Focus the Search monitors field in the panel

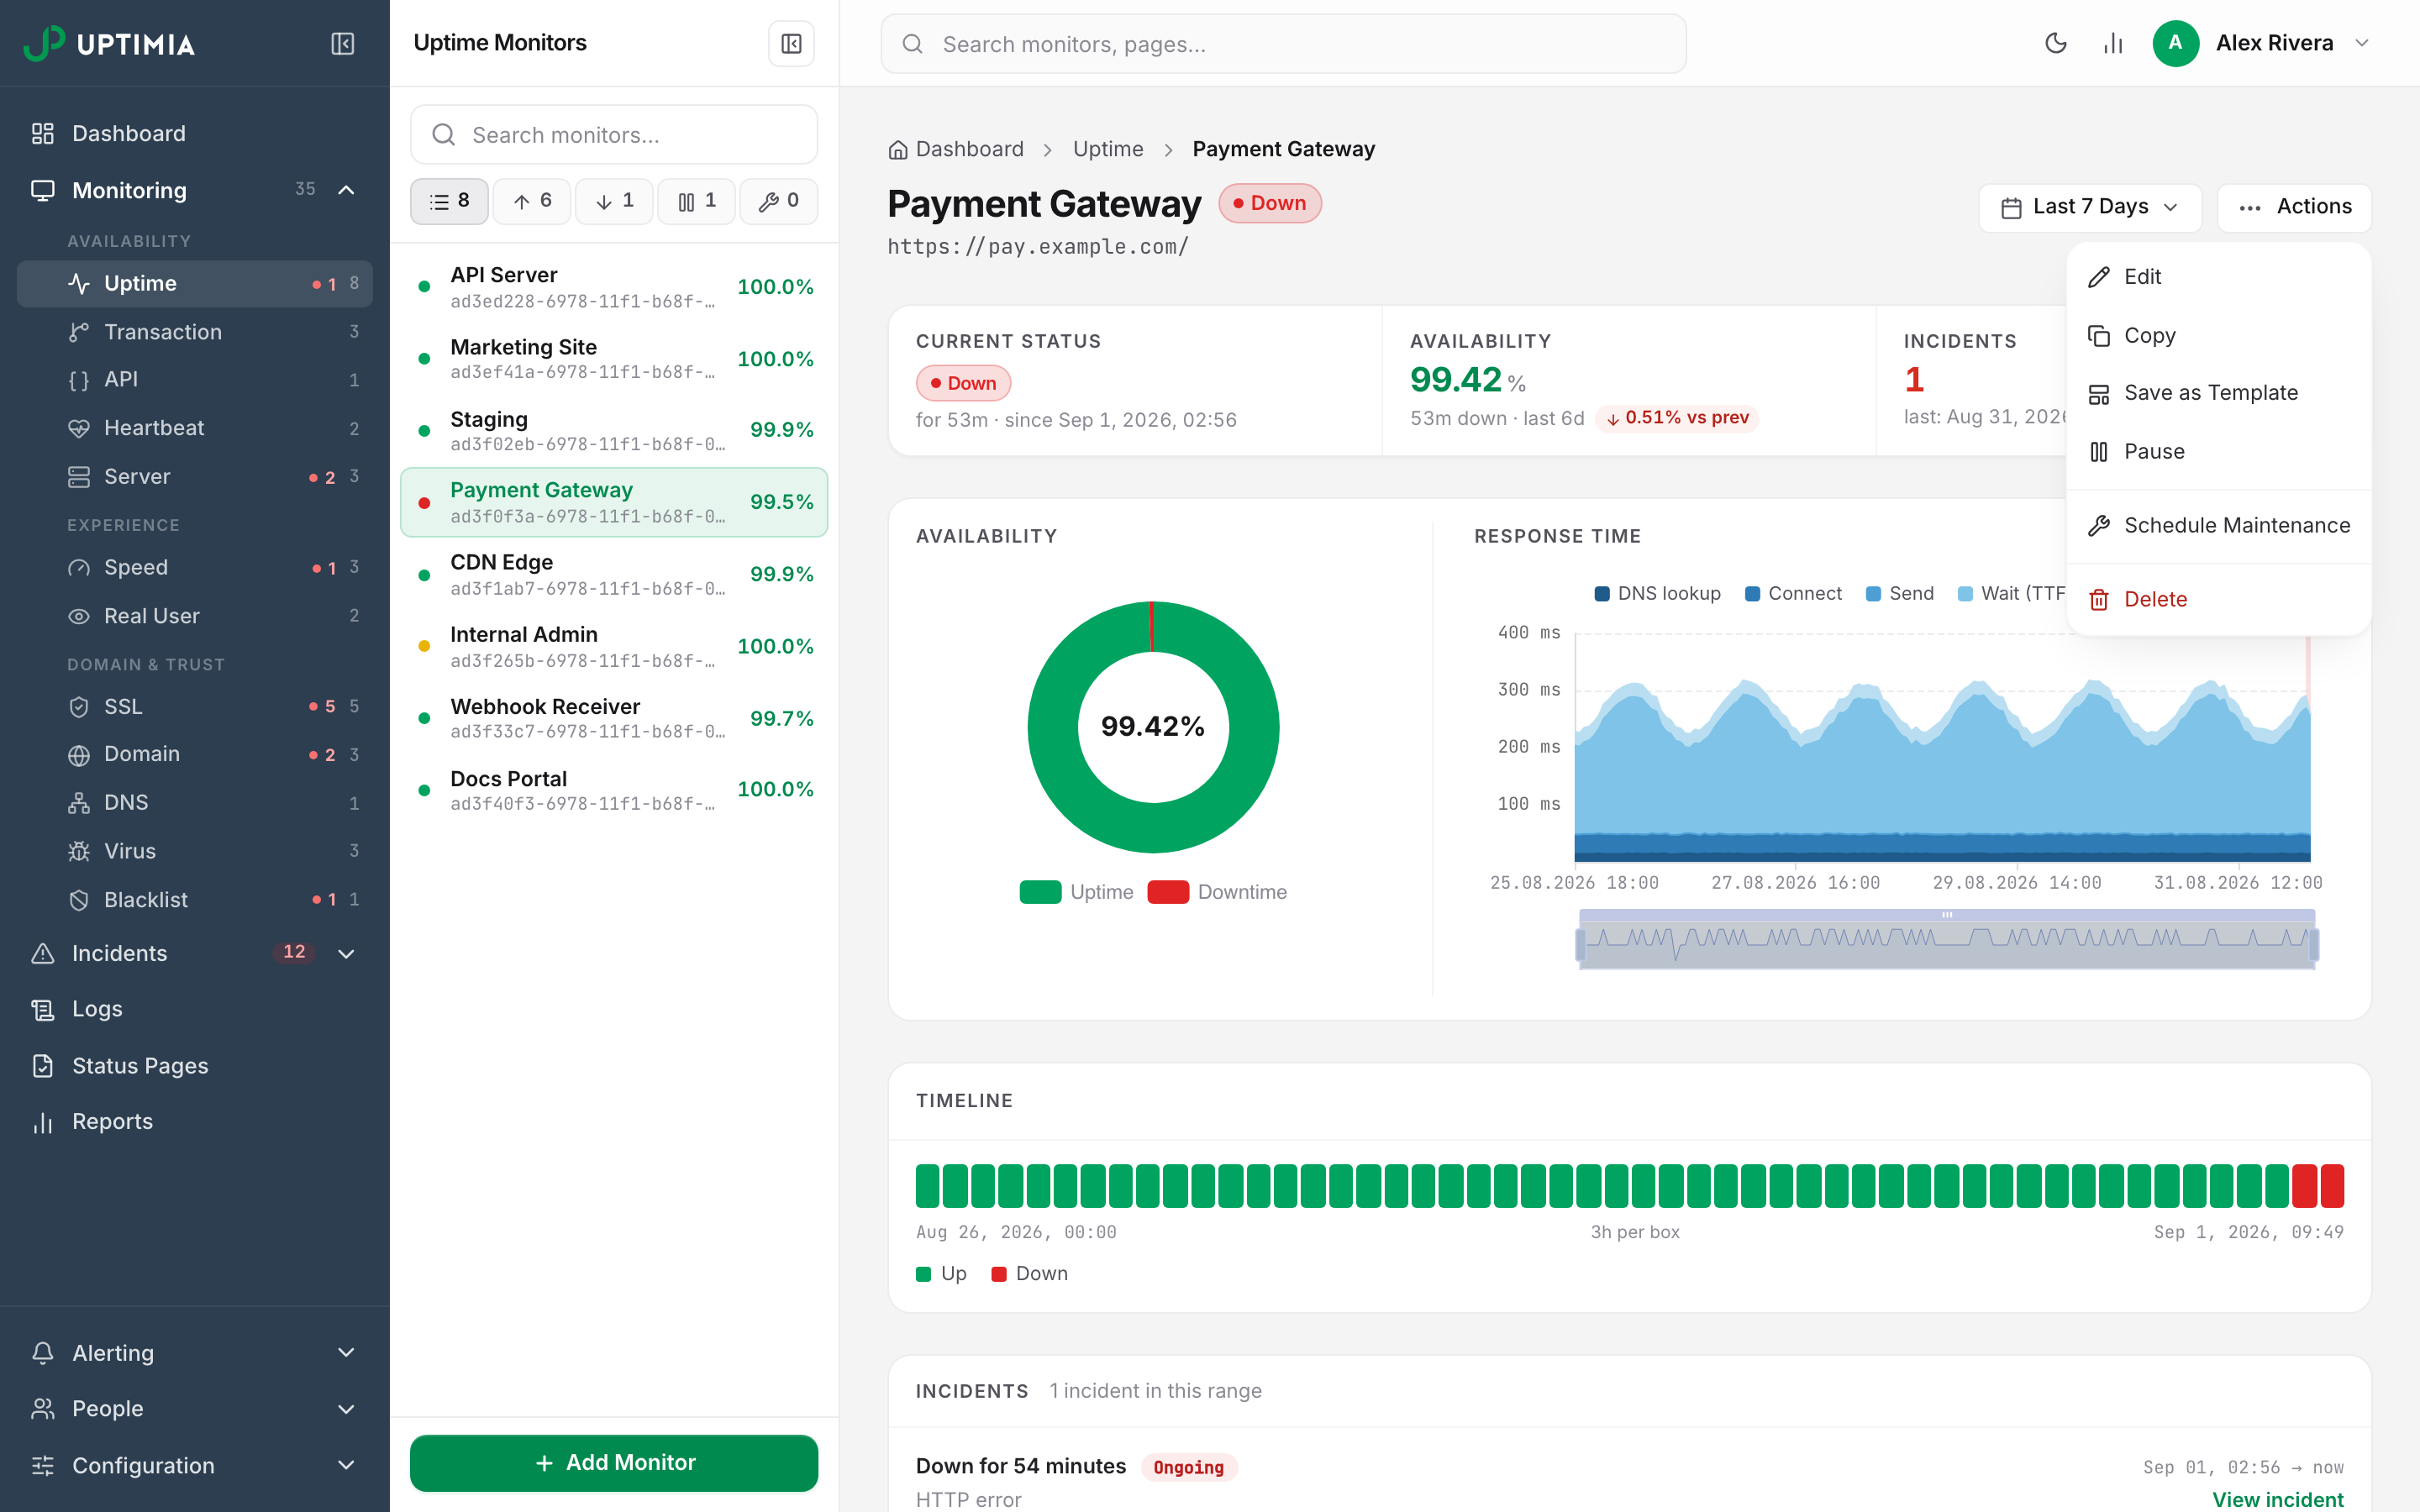point(614,135)
